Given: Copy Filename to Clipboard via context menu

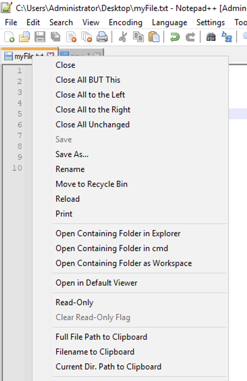Looking at the screenshot, I should (x=95, y=352).
